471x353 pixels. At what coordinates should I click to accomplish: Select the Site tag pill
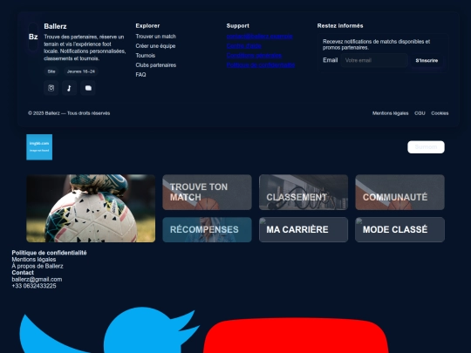pos(51,71)
